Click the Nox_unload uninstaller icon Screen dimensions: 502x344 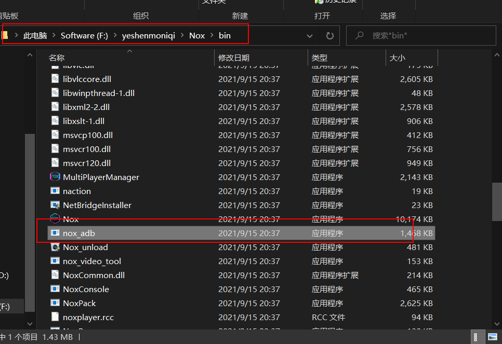(55, 247)
